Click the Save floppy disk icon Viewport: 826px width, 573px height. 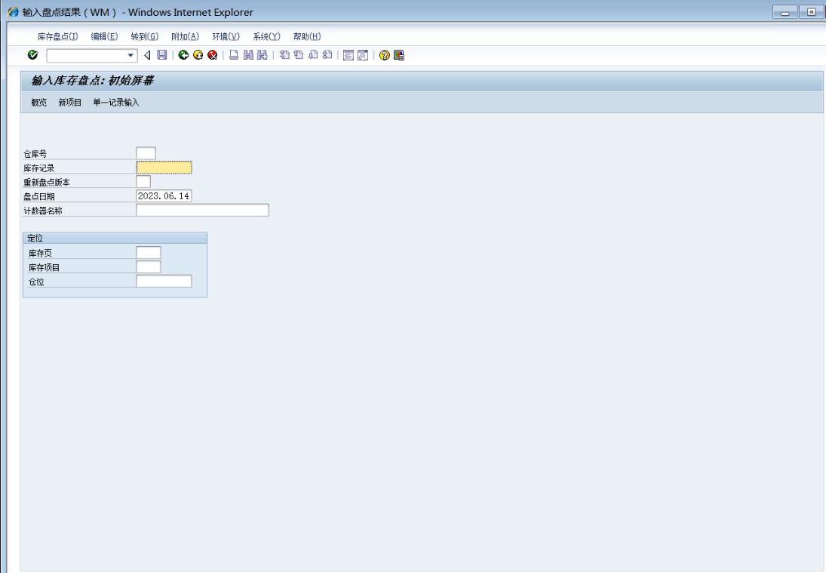(x=161, y=55)
